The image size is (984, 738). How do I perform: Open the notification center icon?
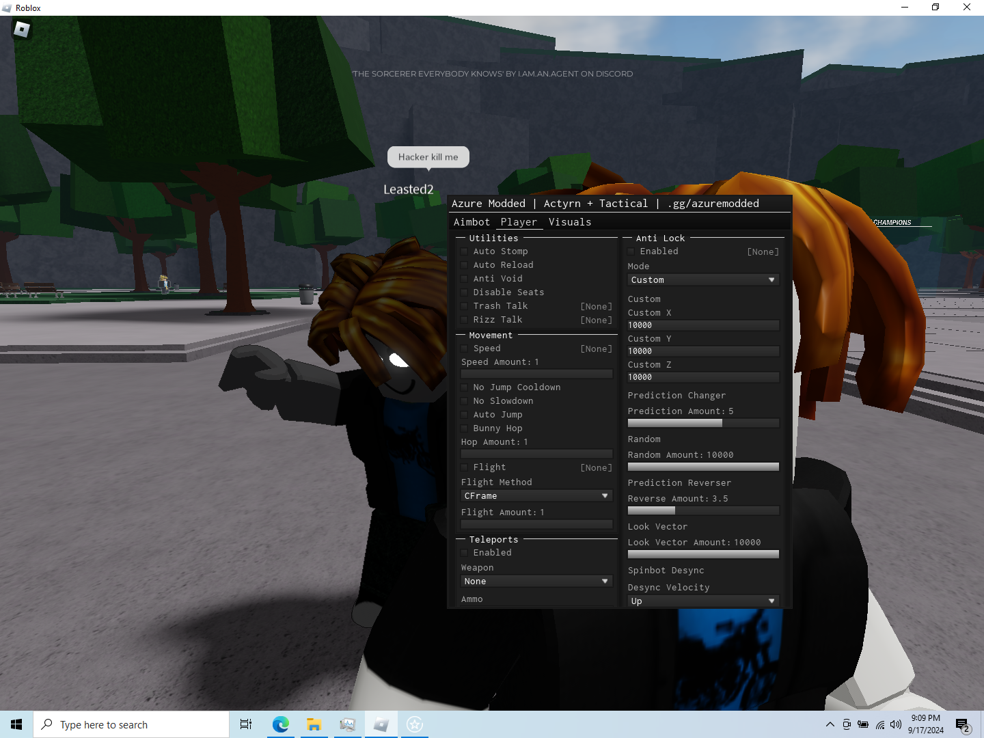(963, 724)
